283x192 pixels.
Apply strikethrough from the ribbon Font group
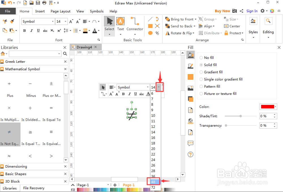pyautogui.click(x=45, y=31)
